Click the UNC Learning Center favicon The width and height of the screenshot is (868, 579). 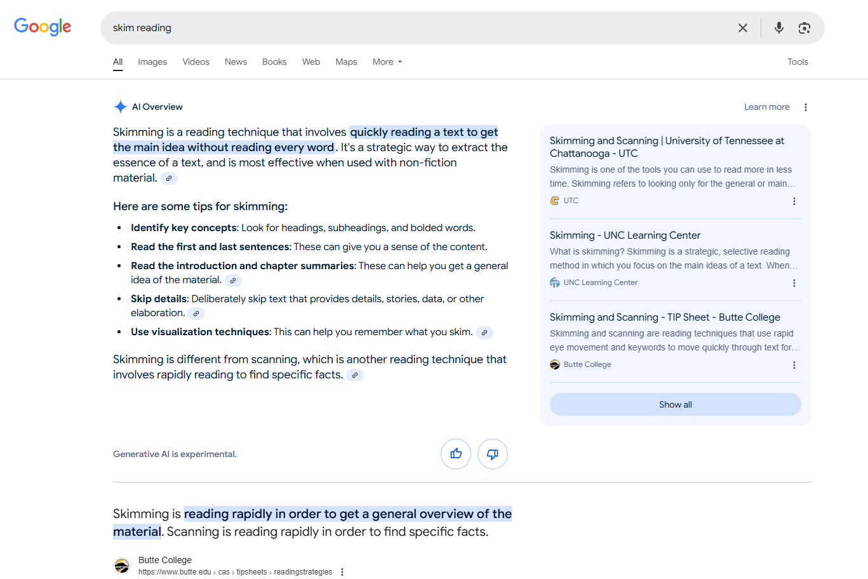[555, 283]
